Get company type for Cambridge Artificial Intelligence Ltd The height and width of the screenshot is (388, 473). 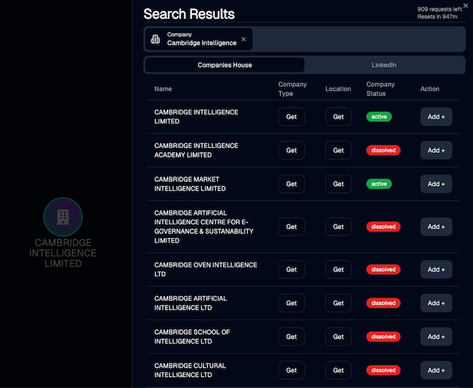point(291,303)
